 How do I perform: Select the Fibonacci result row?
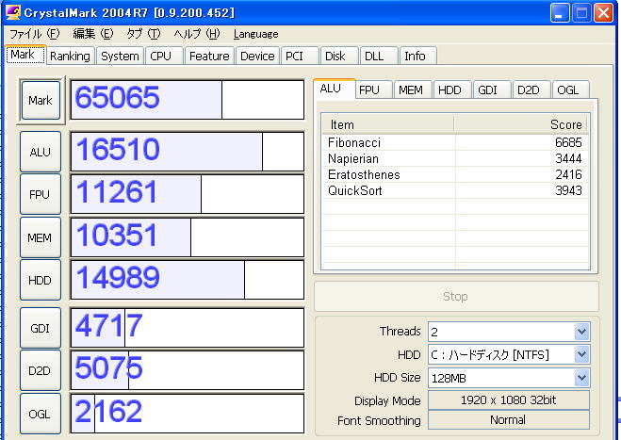[455, 142]
